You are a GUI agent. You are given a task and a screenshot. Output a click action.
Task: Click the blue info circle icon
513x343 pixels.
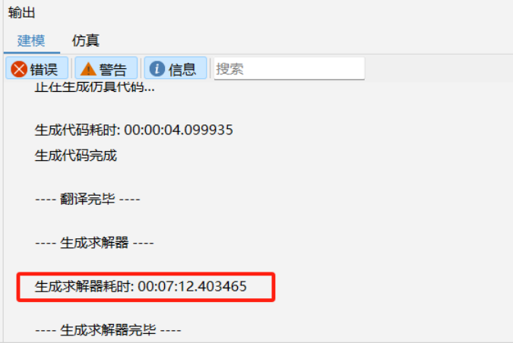(157, 68)
